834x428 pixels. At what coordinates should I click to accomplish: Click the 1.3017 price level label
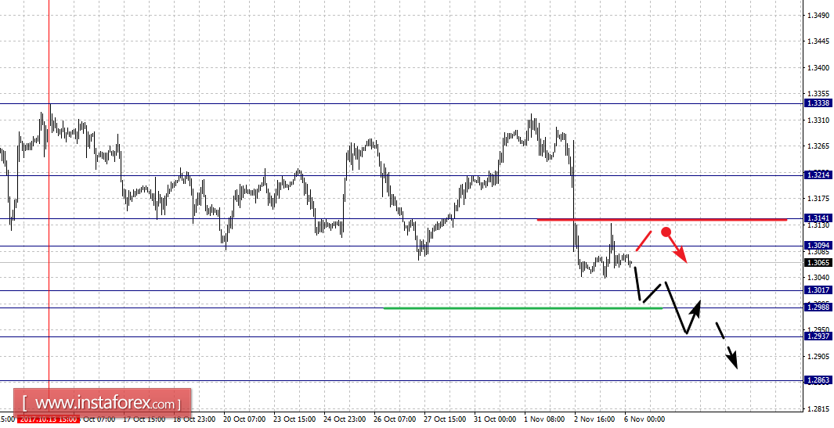point(818,290)
